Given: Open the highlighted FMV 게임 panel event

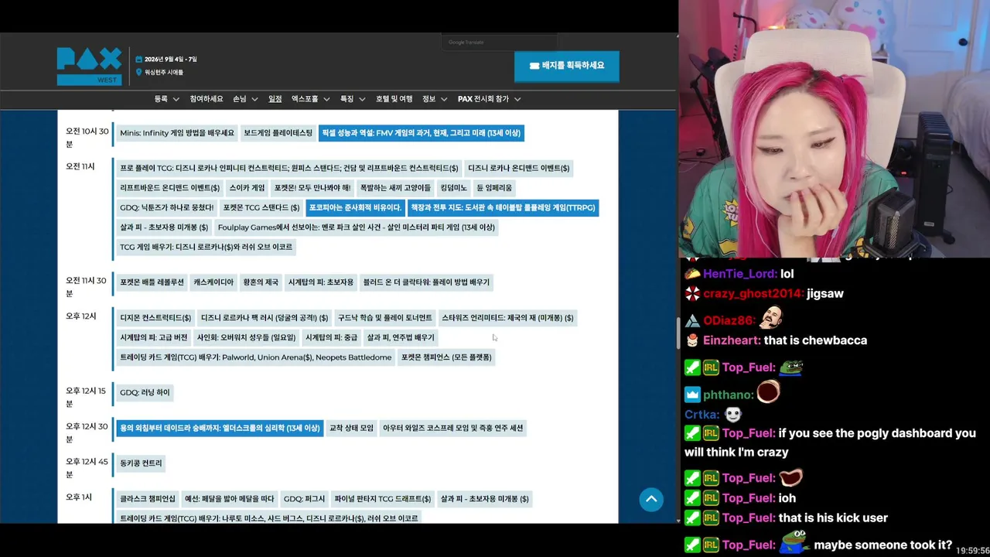Looking at the screenshot, I should [422, 133].
